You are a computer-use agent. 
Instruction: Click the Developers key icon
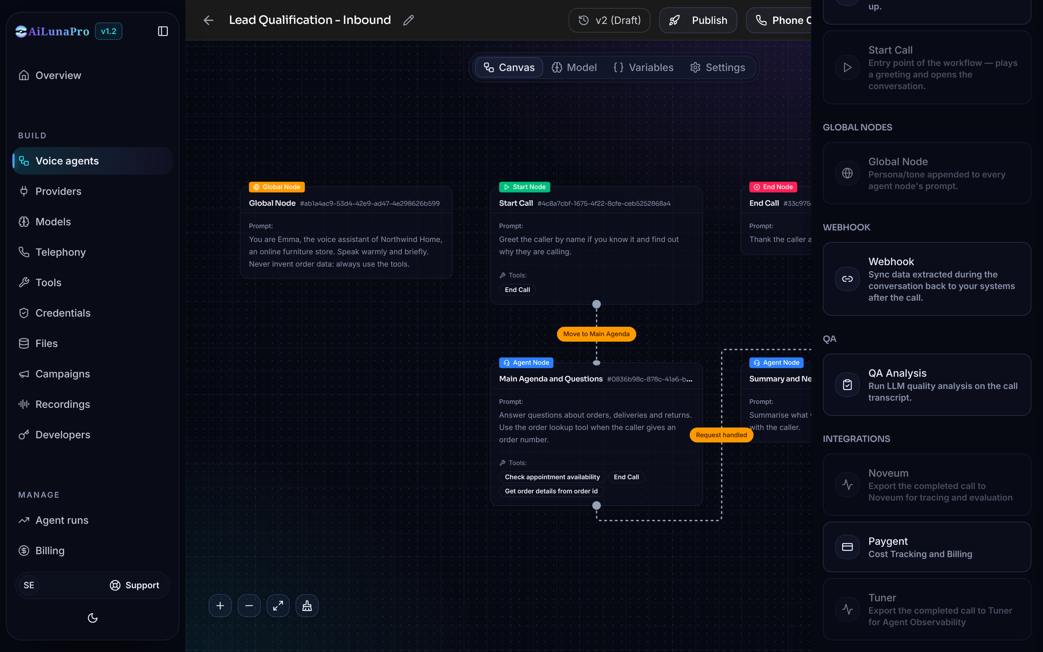(x=24, y=435)
